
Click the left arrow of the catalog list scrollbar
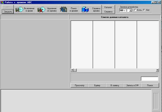tap(72, 70)
